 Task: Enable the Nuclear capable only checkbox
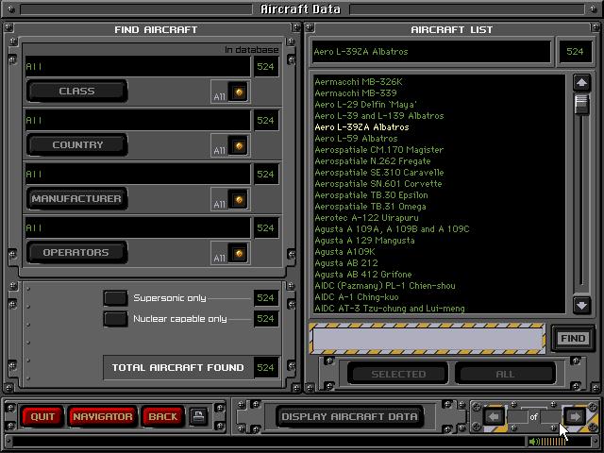point(115,319)
